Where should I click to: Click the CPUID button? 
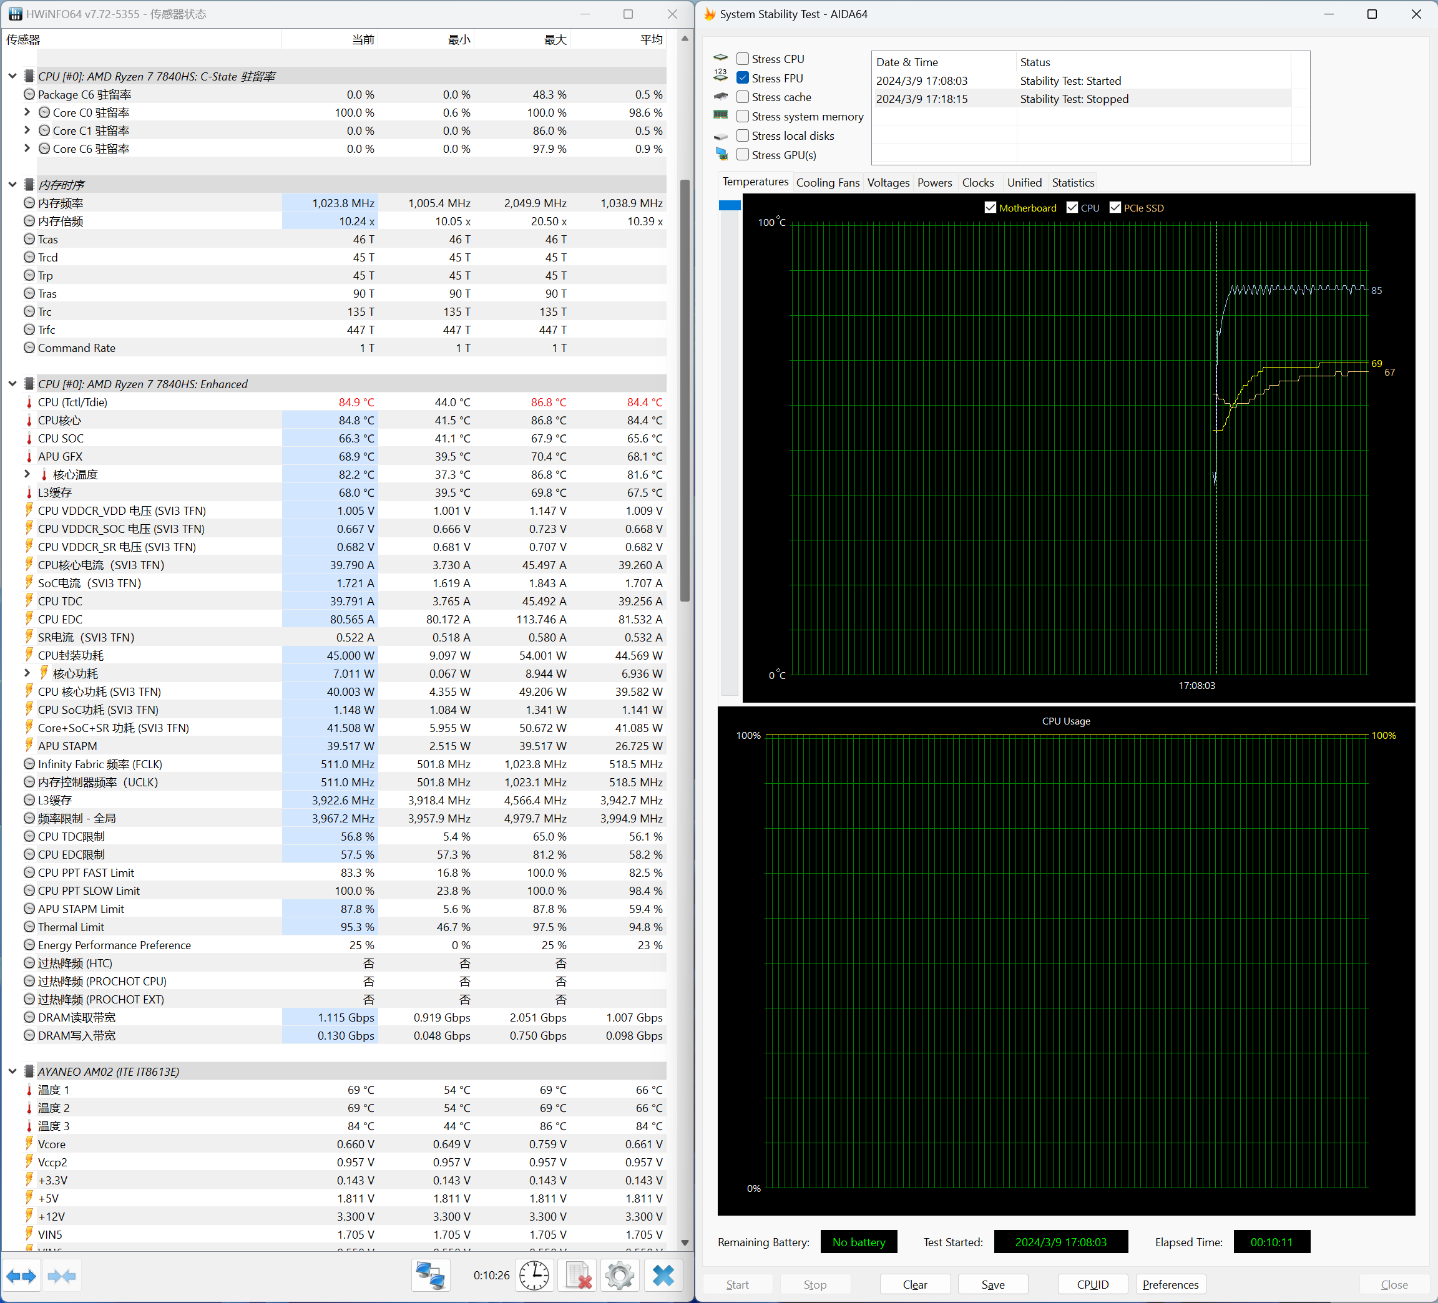coord(1093,1284)
